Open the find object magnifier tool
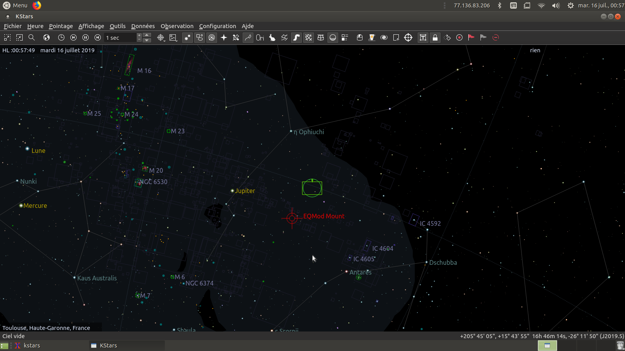 click(32, 37)
